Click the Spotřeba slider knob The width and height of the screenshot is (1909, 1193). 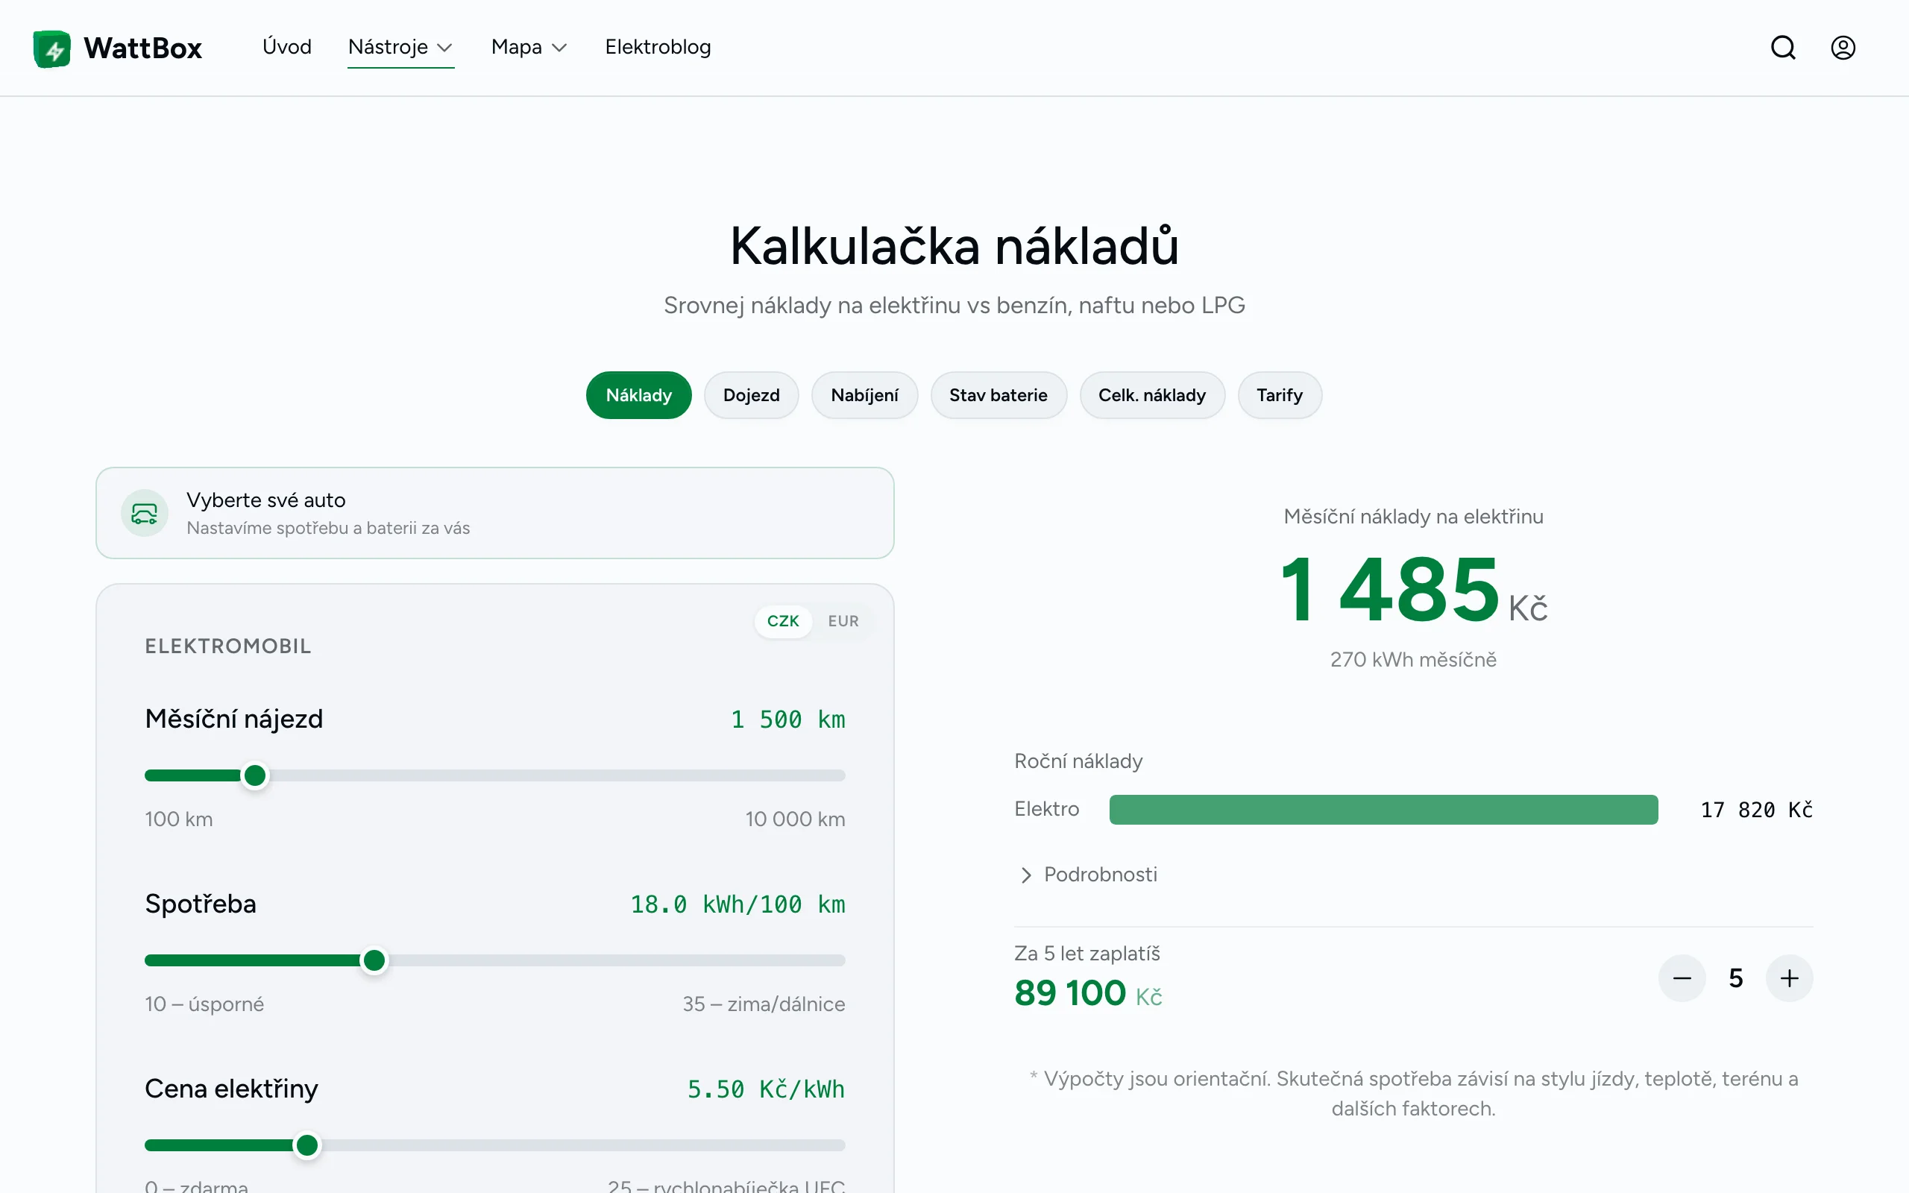(374, 960)
